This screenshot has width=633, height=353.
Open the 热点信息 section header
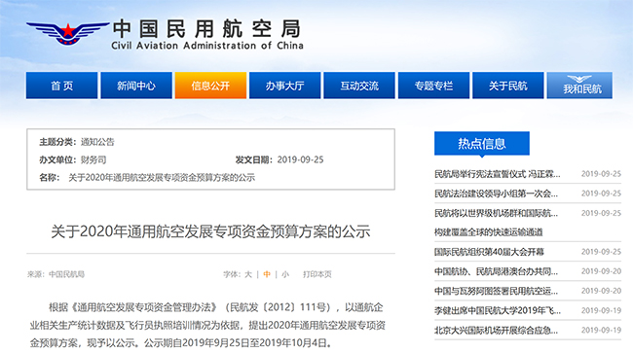tap(482, 144)
